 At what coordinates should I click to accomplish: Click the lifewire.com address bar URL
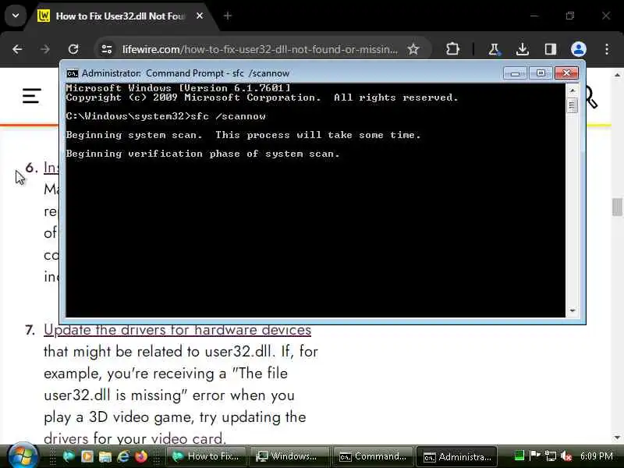260,49
